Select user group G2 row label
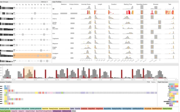The image size is (180, 112). click(14, 18)
